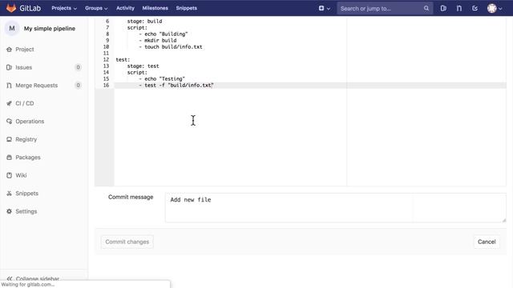Viewport: 513px width, 288px height.
Task: Click 'touch build/info.txt' code line
Action: [x=171, y=46]
